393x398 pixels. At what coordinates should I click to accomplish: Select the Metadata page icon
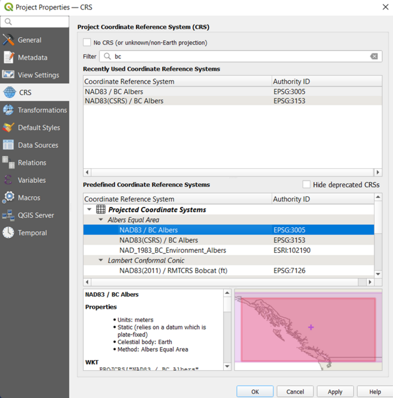8,58
